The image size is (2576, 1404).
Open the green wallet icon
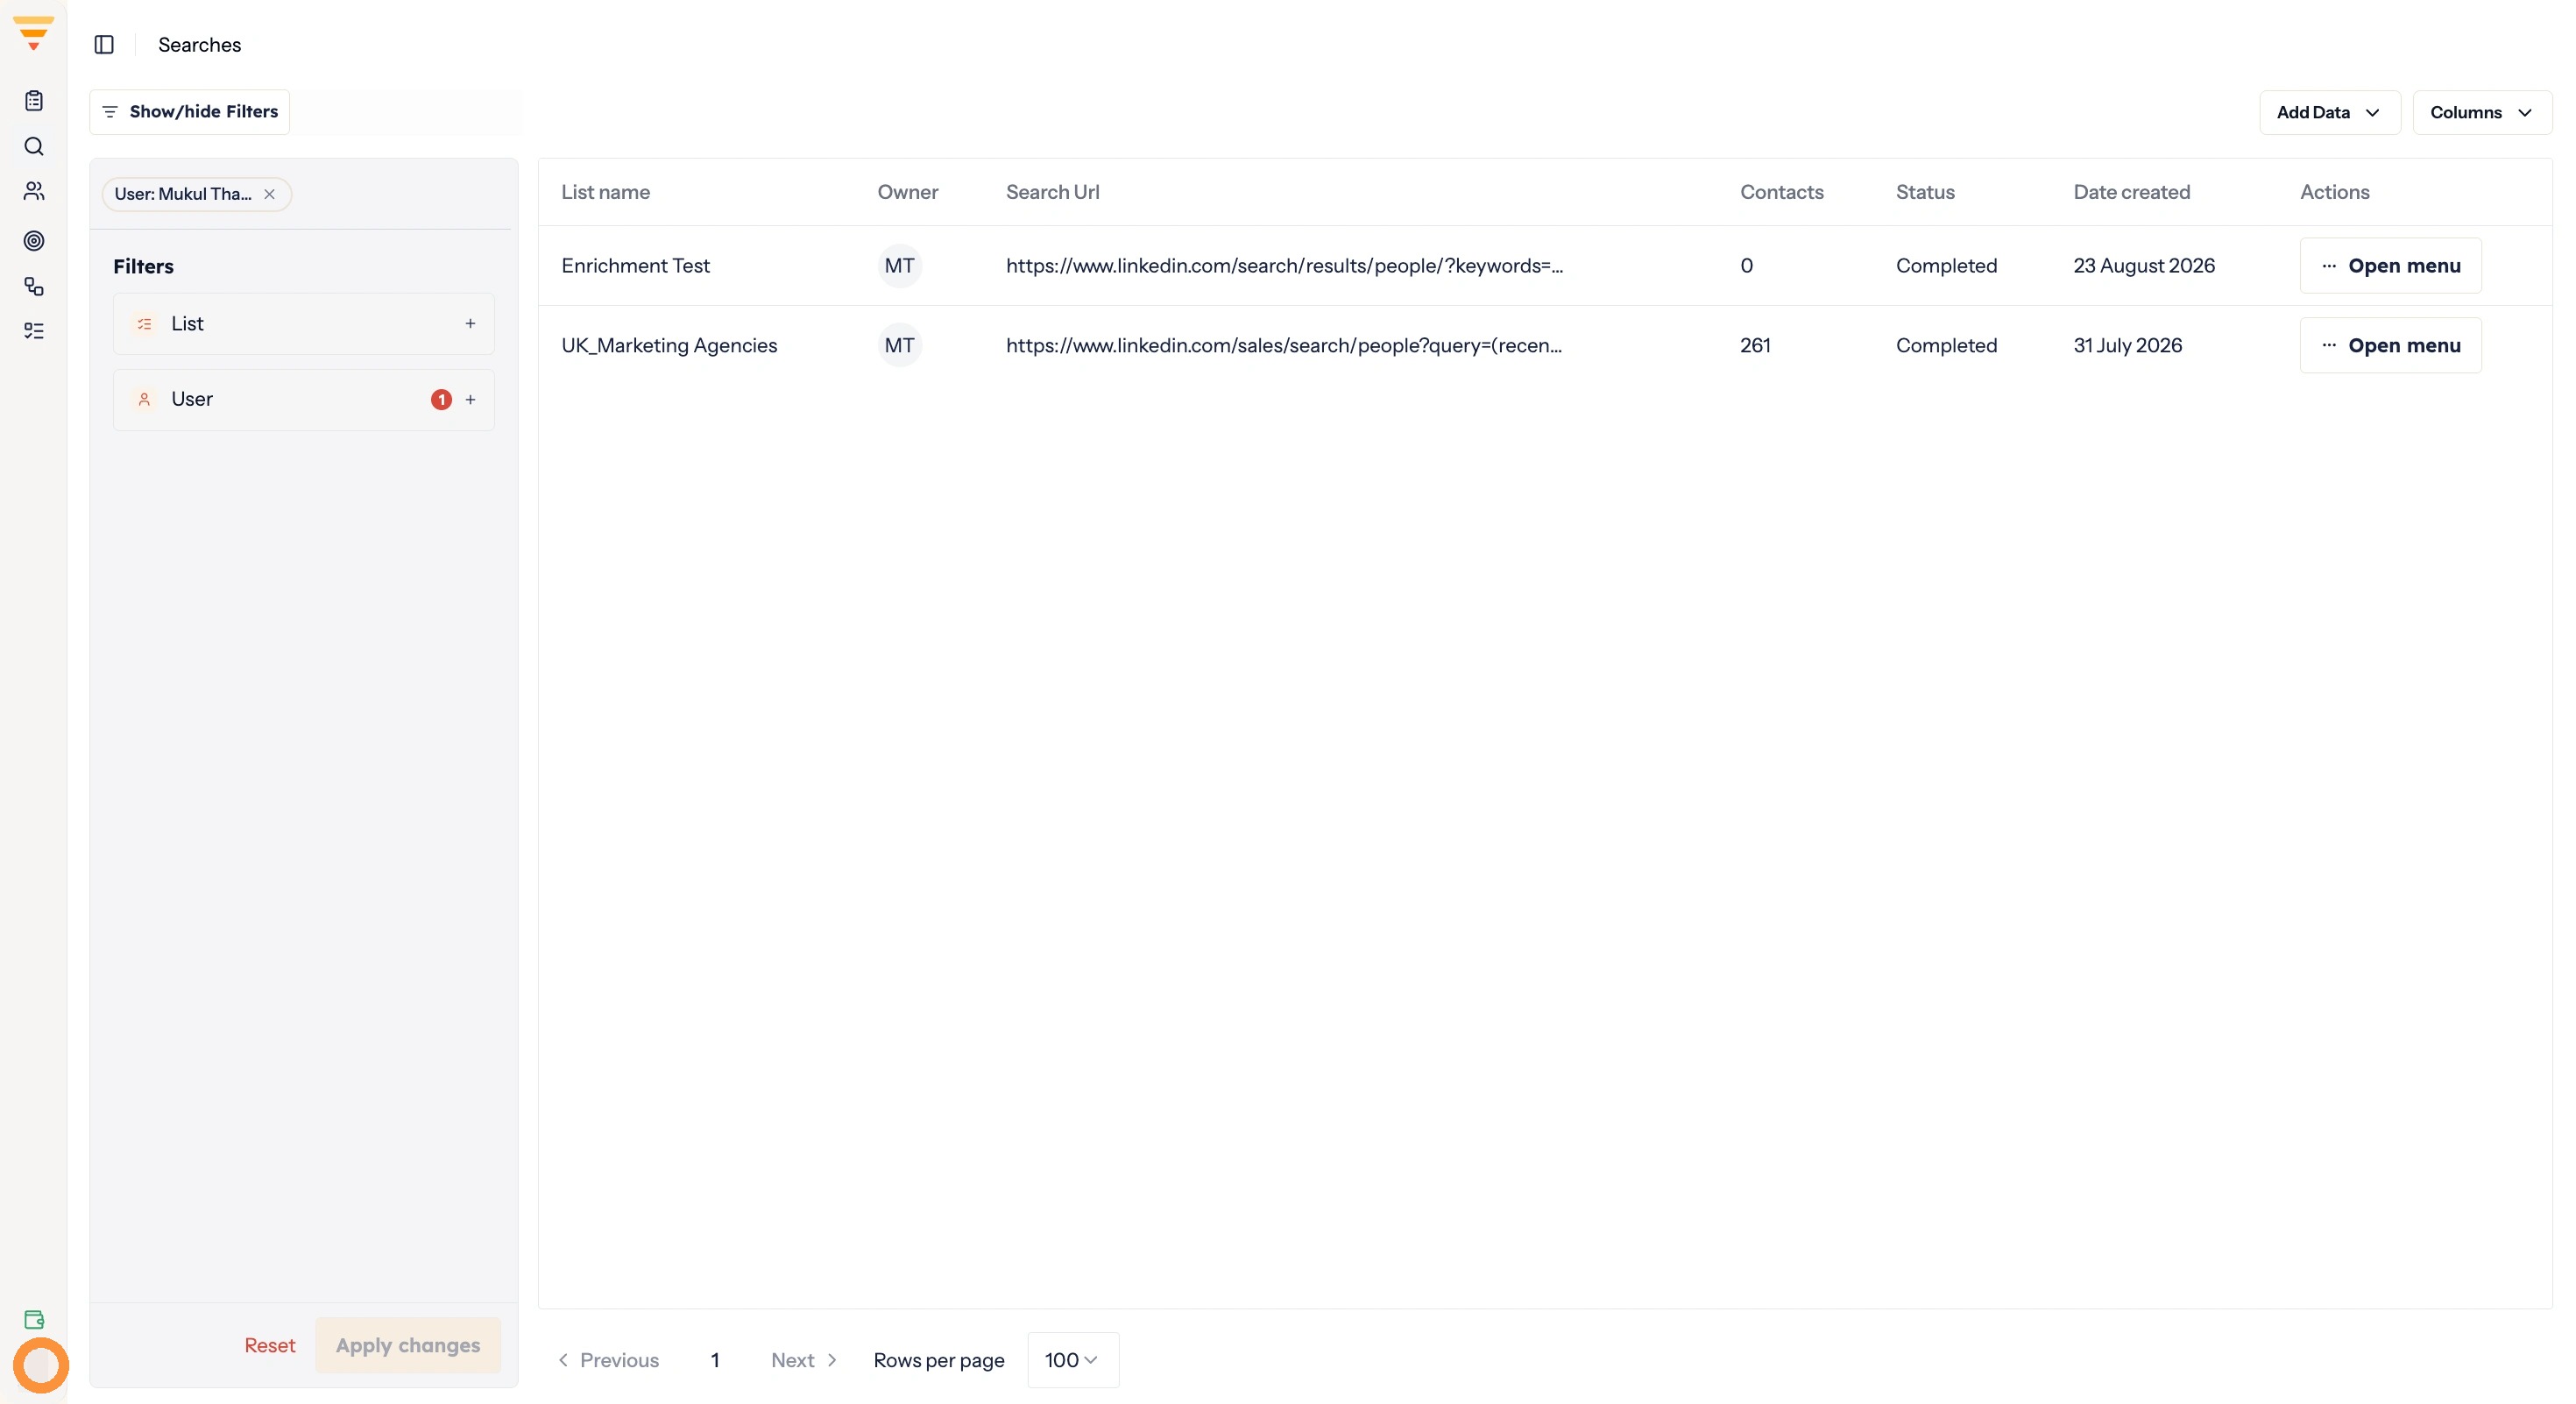tap(34, 1320)
